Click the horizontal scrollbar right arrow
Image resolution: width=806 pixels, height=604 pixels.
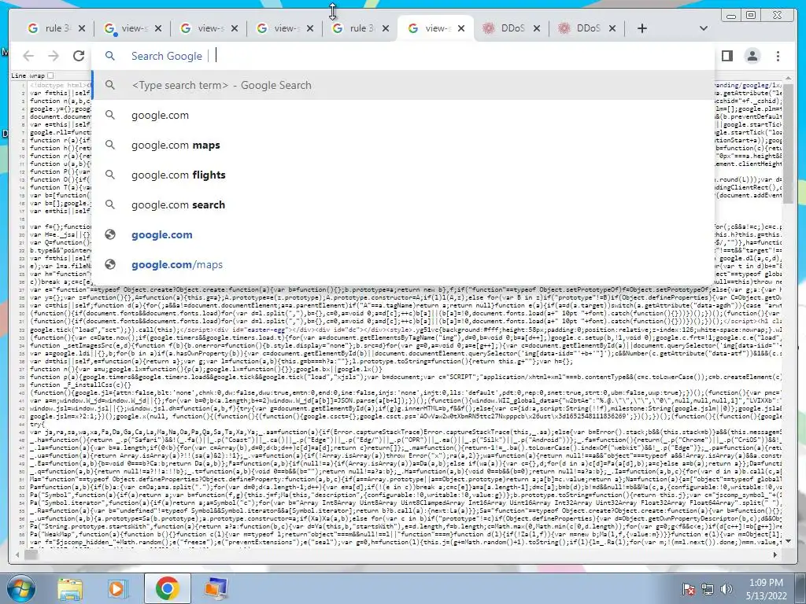click(775, 554)
